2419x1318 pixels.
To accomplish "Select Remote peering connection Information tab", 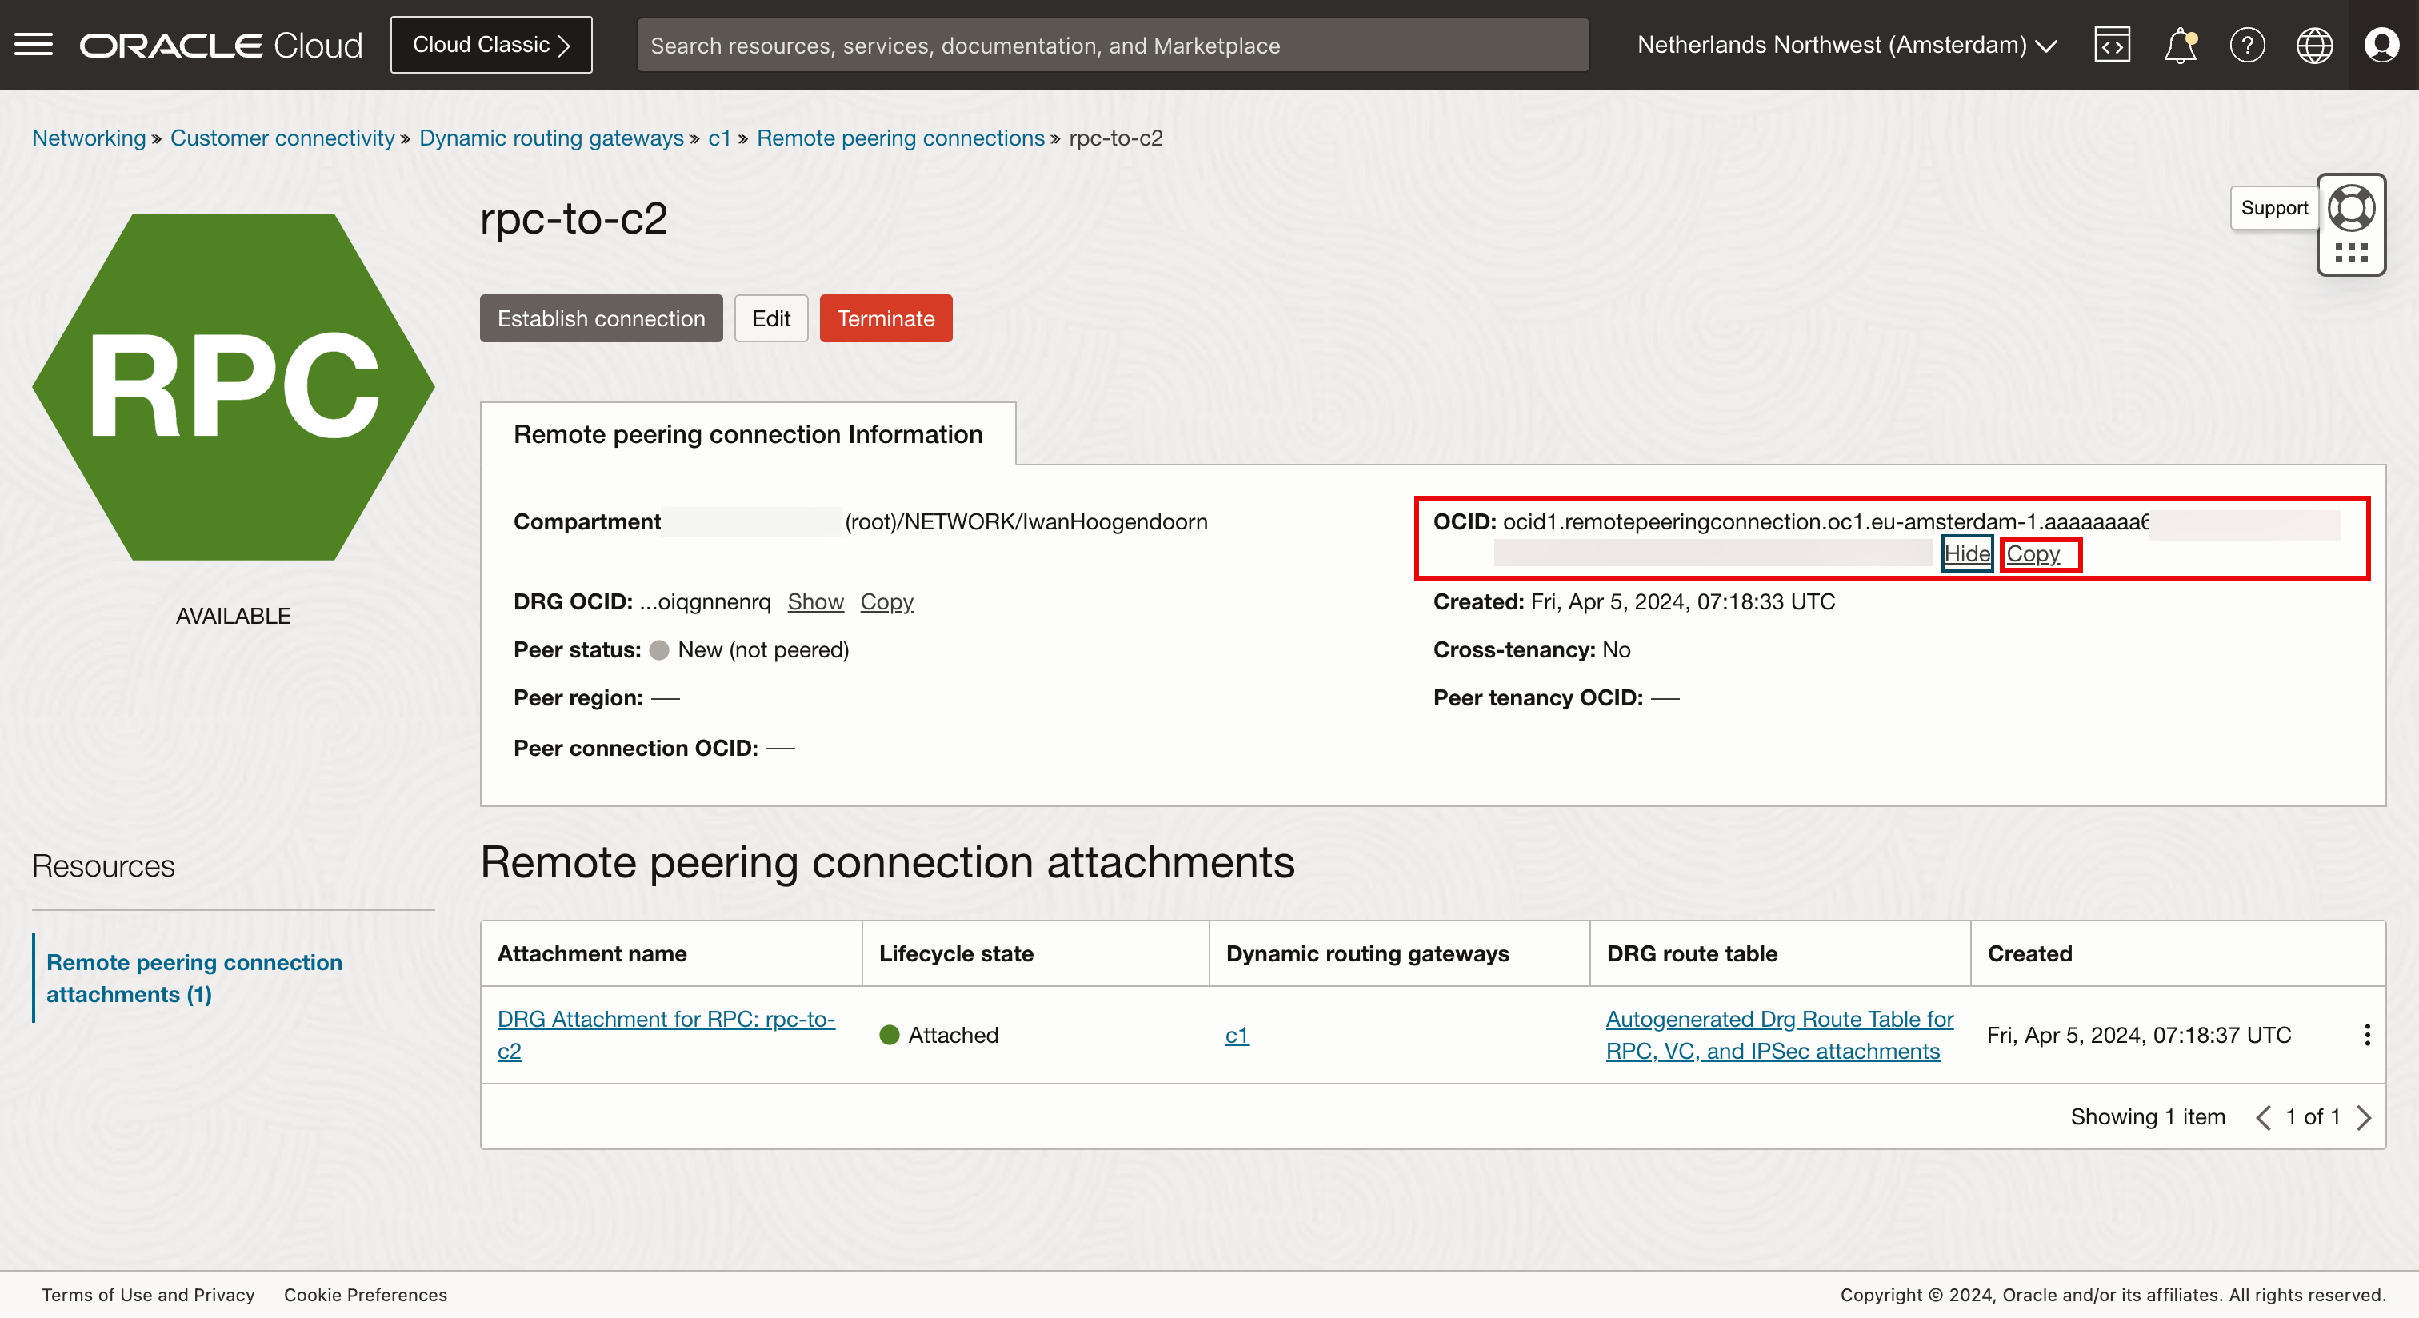I will click(x=747, y=433).
